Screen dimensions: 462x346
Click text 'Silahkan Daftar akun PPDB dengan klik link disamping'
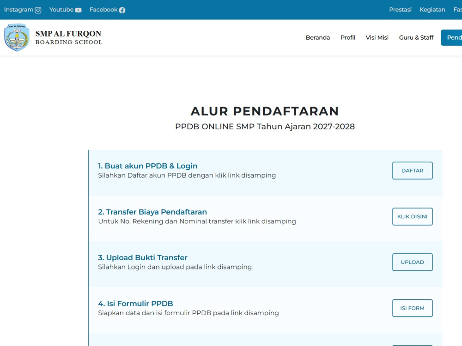pos(187,175)
